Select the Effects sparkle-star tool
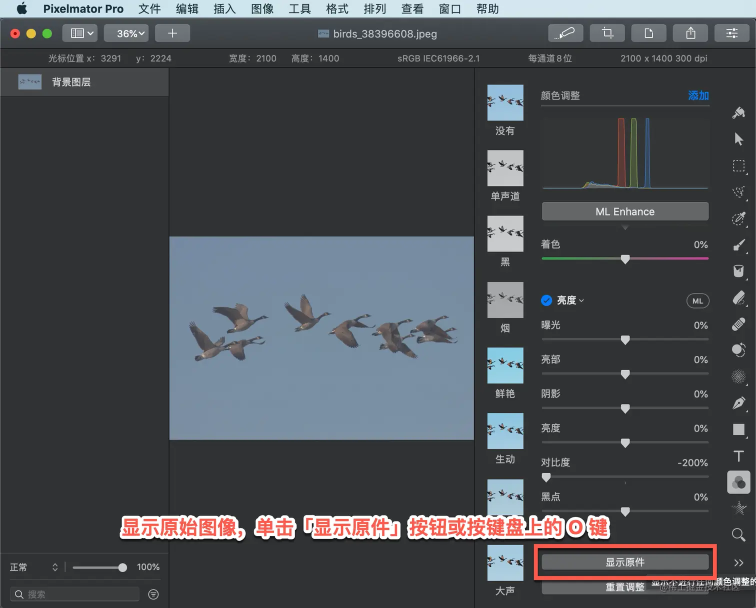The image size is (756, 608). click(738, 508)
